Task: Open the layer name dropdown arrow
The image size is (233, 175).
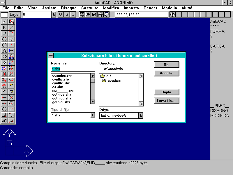Action: pos(54,15)
